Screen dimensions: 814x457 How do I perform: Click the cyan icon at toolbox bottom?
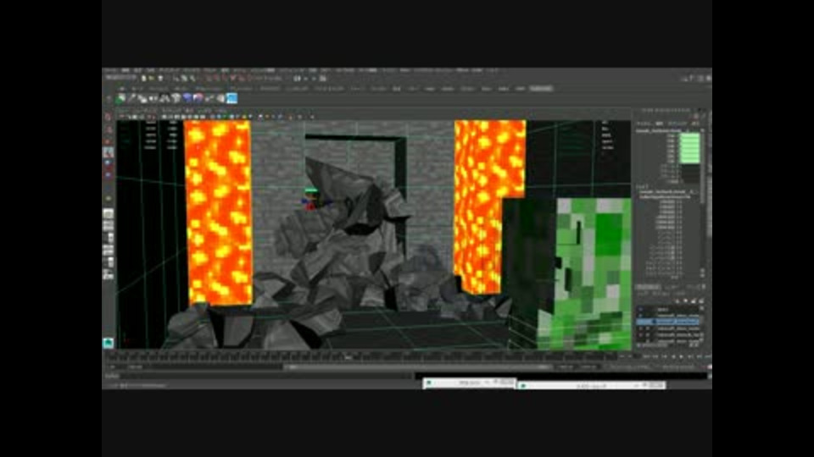pyautogui.click(x=108, y=343)
